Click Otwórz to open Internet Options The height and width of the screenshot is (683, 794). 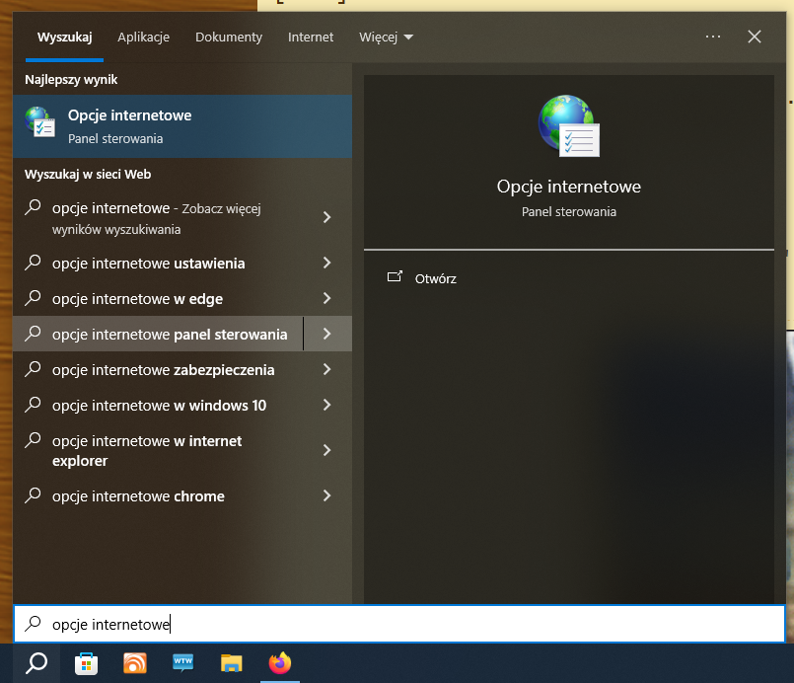(x=436, y=278)
